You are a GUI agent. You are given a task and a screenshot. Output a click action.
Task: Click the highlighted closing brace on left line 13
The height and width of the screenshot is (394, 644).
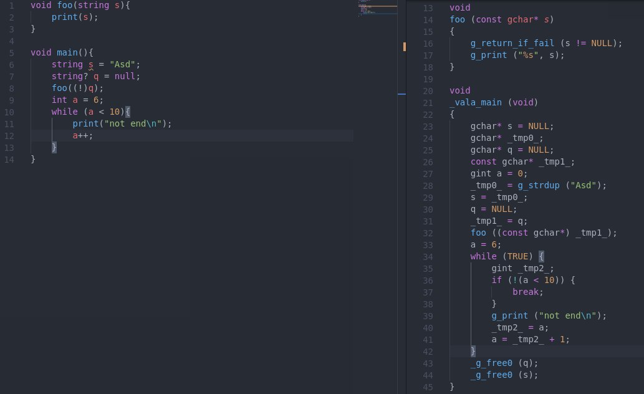point(54,148)
